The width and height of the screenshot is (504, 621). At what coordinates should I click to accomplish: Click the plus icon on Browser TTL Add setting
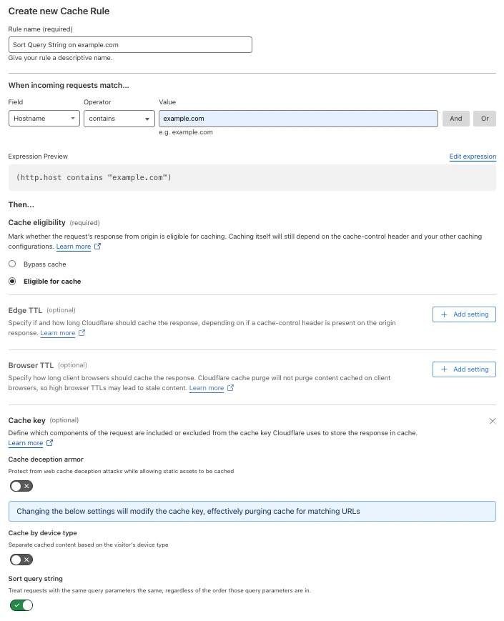pos(445,369)
